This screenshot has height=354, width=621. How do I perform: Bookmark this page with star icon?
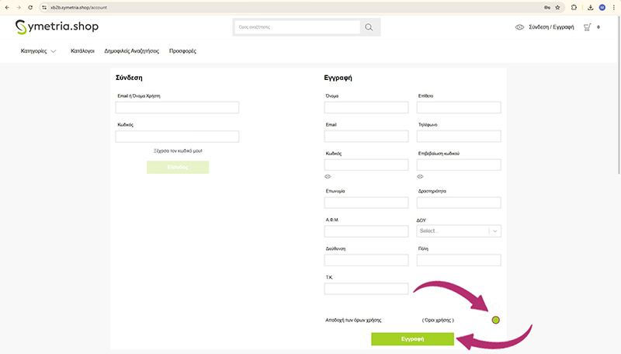(557, 7)
